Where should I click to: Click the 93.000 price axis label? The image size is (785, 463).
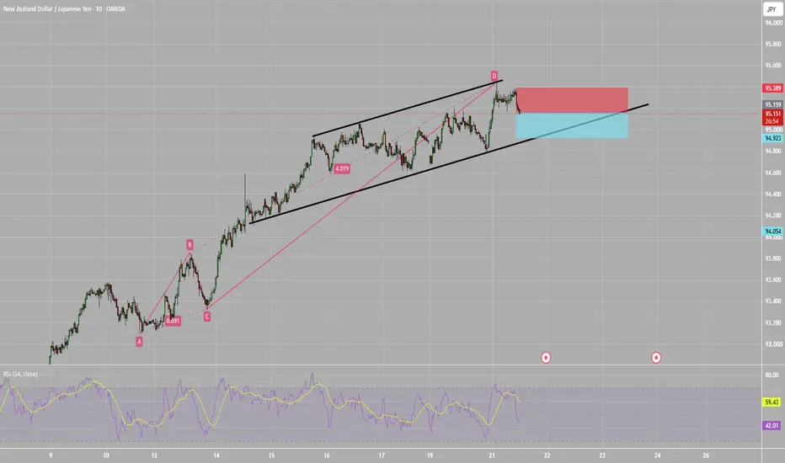tap(773, 343)
